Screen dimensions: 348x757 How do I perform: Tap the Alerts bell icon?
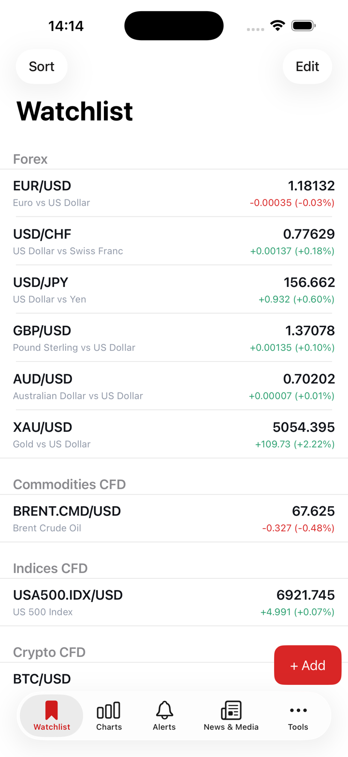164,710
